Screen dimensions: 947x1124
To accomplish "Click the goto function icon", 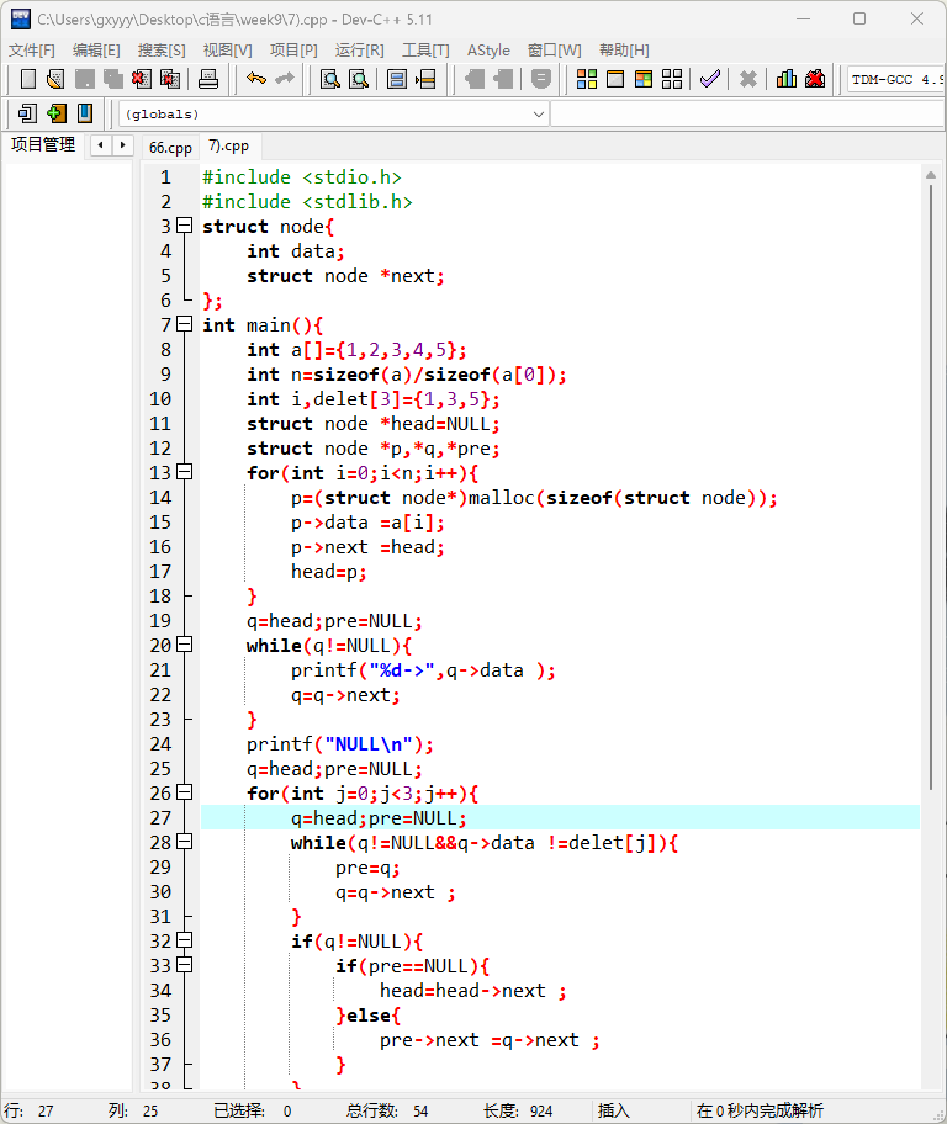I will [x=396, y=79].
